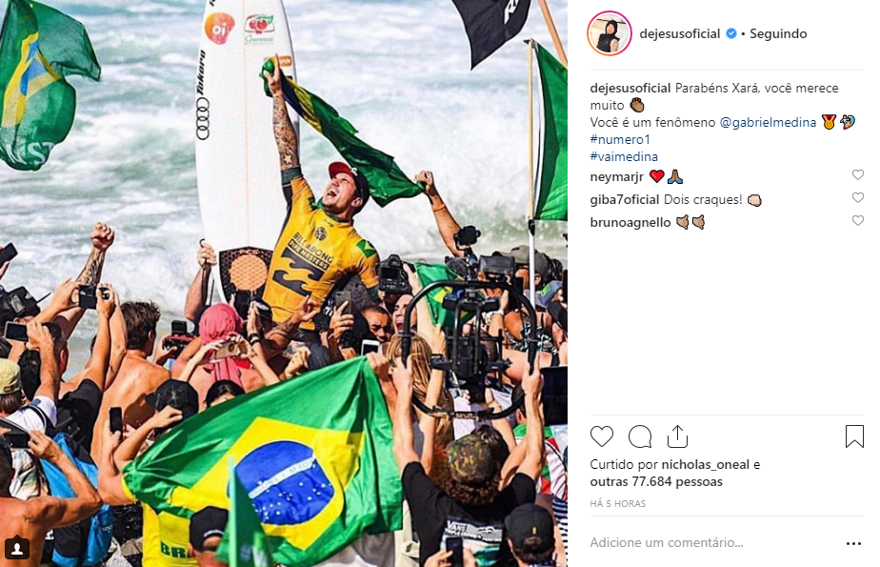Viewport: 880px width, 567px height.
Task: Open the #vaimedina hashtag
Action: point(624,156)
